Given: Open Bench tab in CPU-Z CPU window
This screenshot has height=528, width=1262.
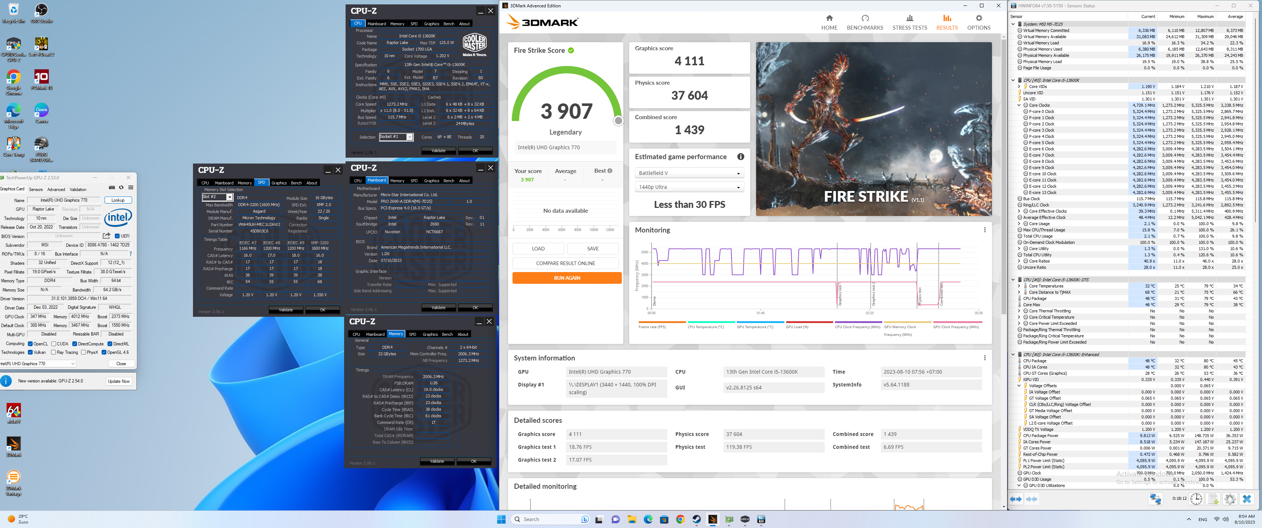Looking at the screenshot, I should (448, 23).
